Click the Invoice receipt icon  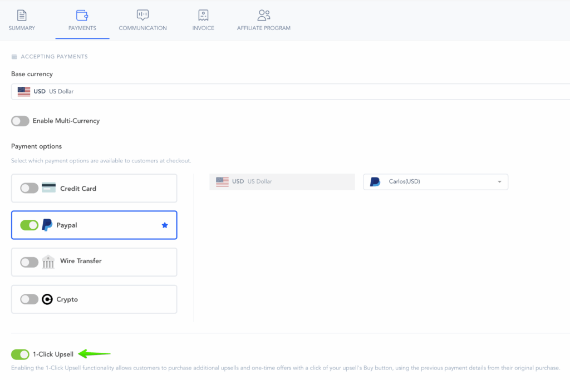203,15
